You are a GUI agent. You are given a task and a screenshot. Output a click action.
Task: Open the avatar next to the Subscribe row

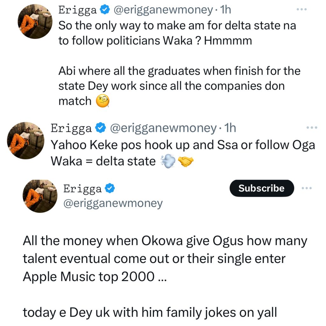[40, 195]
